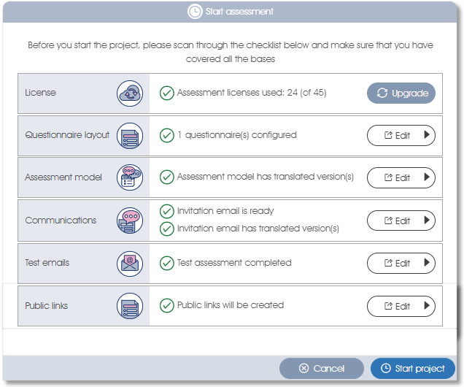Cancel the Start assessment dialog
The width and height of the screenshot is (464, 387).
point(321,368)
